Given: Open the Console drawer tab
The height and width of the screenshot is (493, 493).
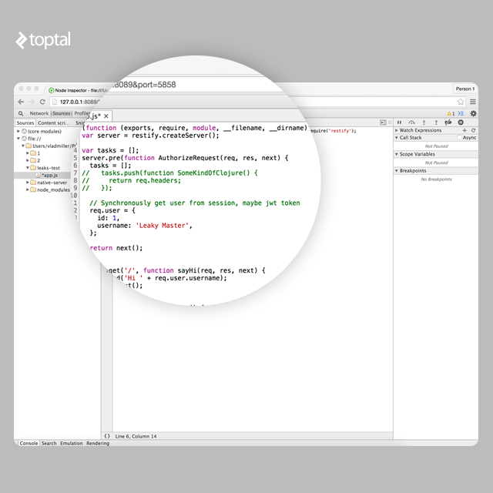Looking at the screenshot, I should click(x=29, y=444).
